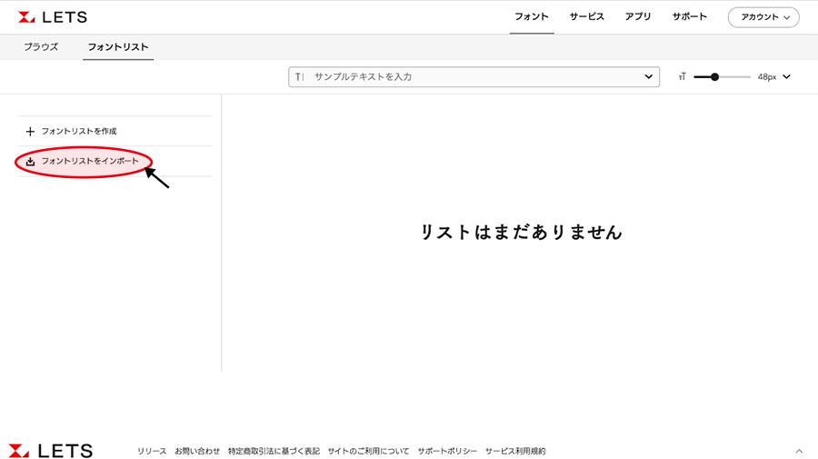Open the フォント menu in the top navigation
Viewport: 818px width, 459px height.
(x=532, y=16)
